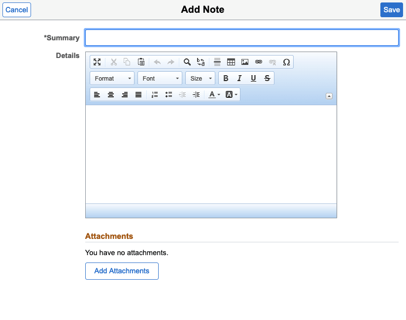Open the text Size dropdown
Screen dimensions: 406x320
click(200, 78)
